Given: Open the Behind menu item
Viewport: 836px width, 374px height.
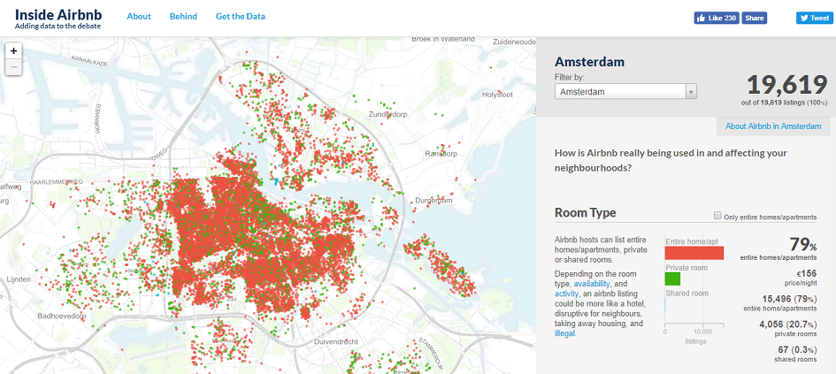Looking at the screenshot, I should coord(183,17).
